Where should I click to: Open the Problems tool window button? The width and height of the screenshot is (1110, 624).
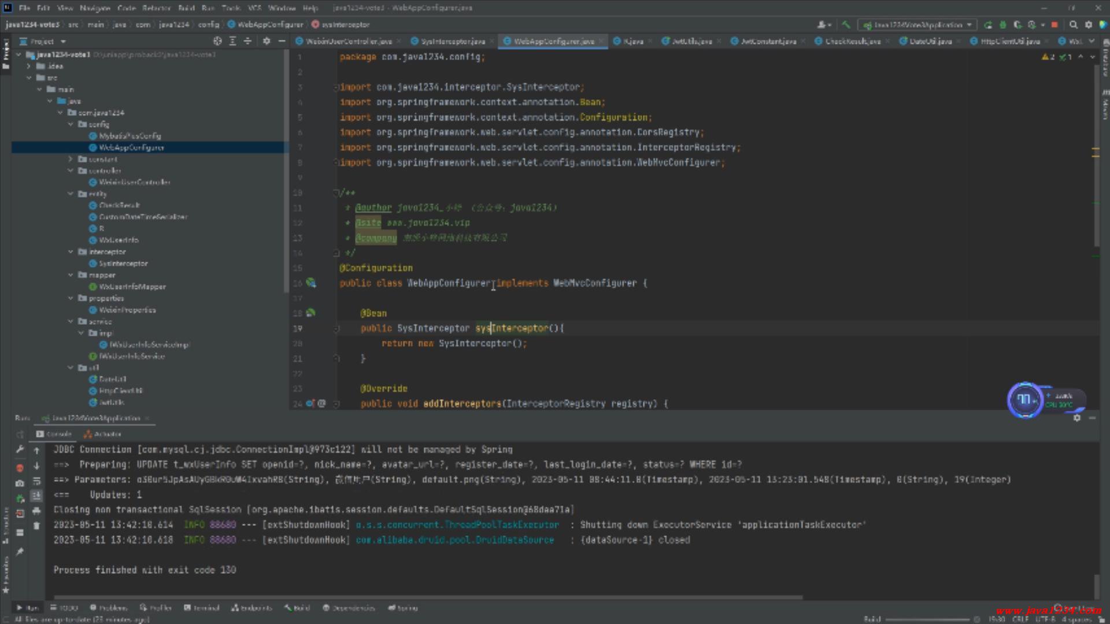[109, 608]
